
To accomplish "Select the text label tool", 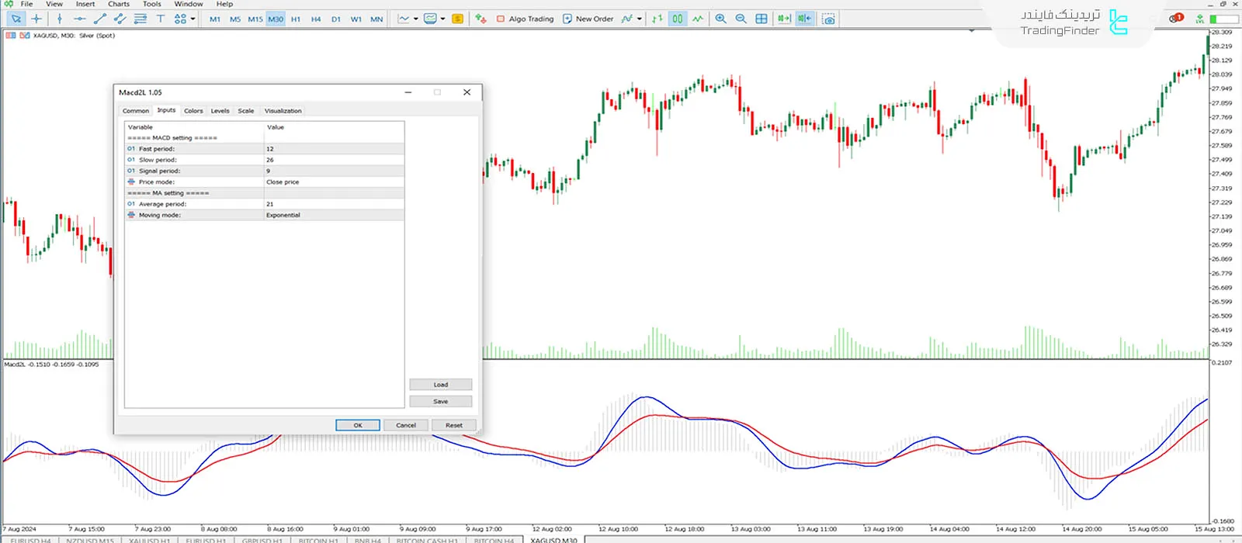I will [x=161, y=19].
